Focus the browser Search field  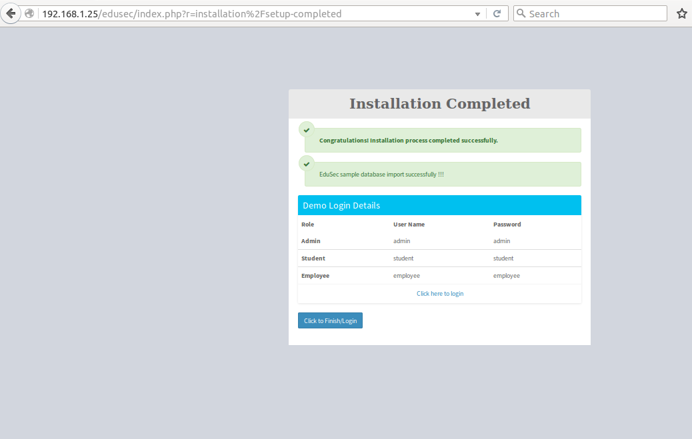coord(590,14)
